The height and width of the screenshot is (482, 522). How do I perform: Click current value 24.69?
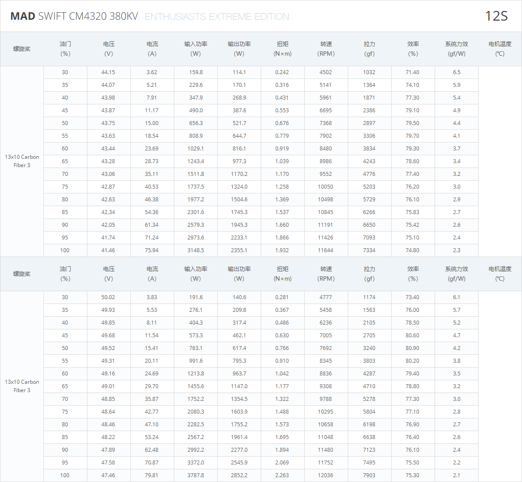[152, 374]
